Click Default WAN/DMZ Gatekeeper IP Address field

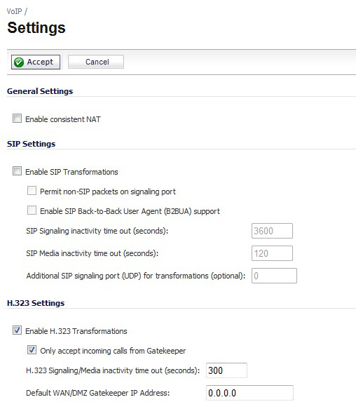(249, 393)
